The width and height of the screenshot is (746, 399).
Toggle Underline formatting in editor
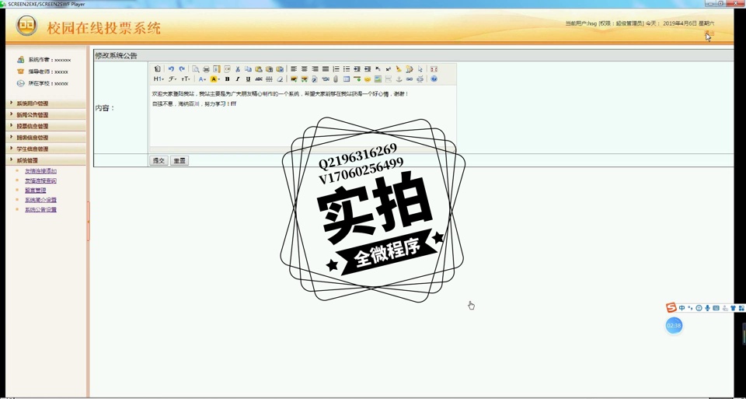pyautogui.click(x=248, y=79)
